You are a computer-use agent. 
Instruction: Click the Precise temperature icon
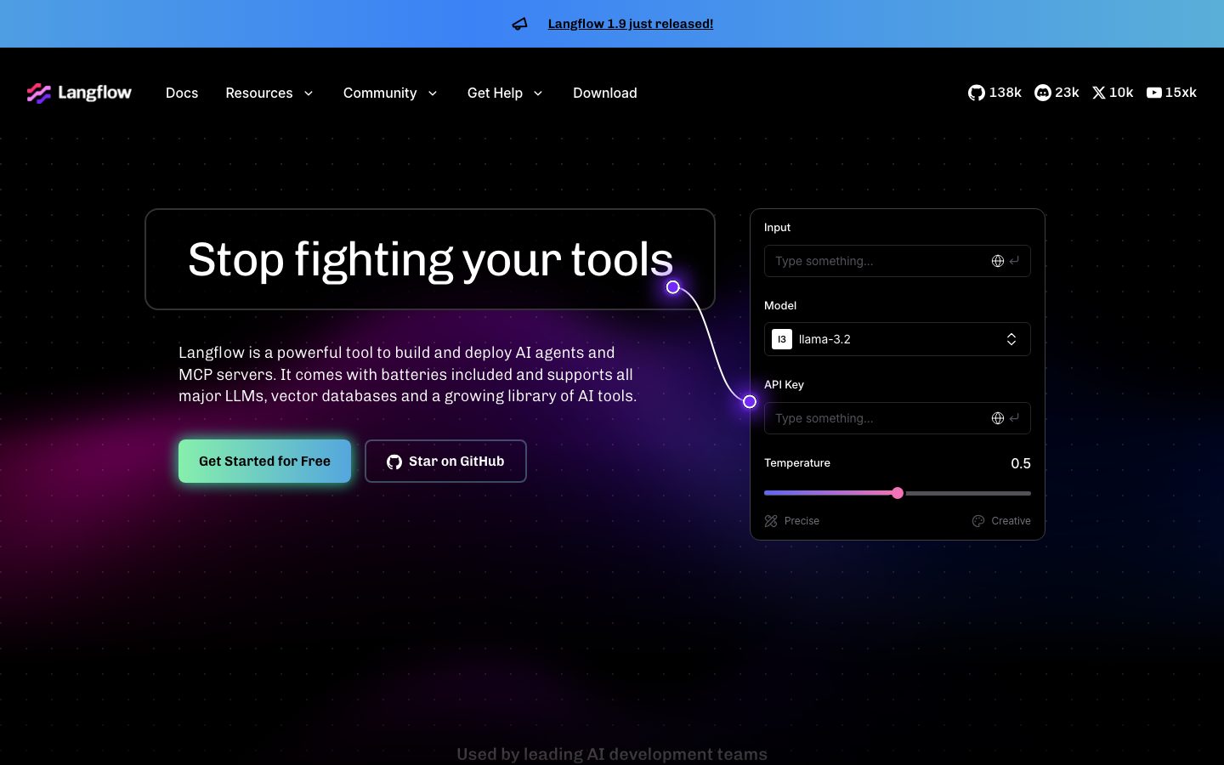pyautogui.click(x=771, y=521)
